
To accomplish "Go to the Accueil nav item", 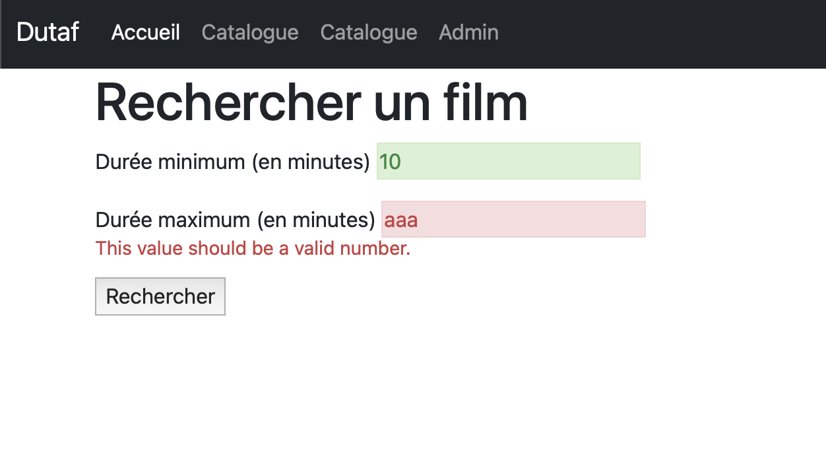I will (x=146, y=32).
